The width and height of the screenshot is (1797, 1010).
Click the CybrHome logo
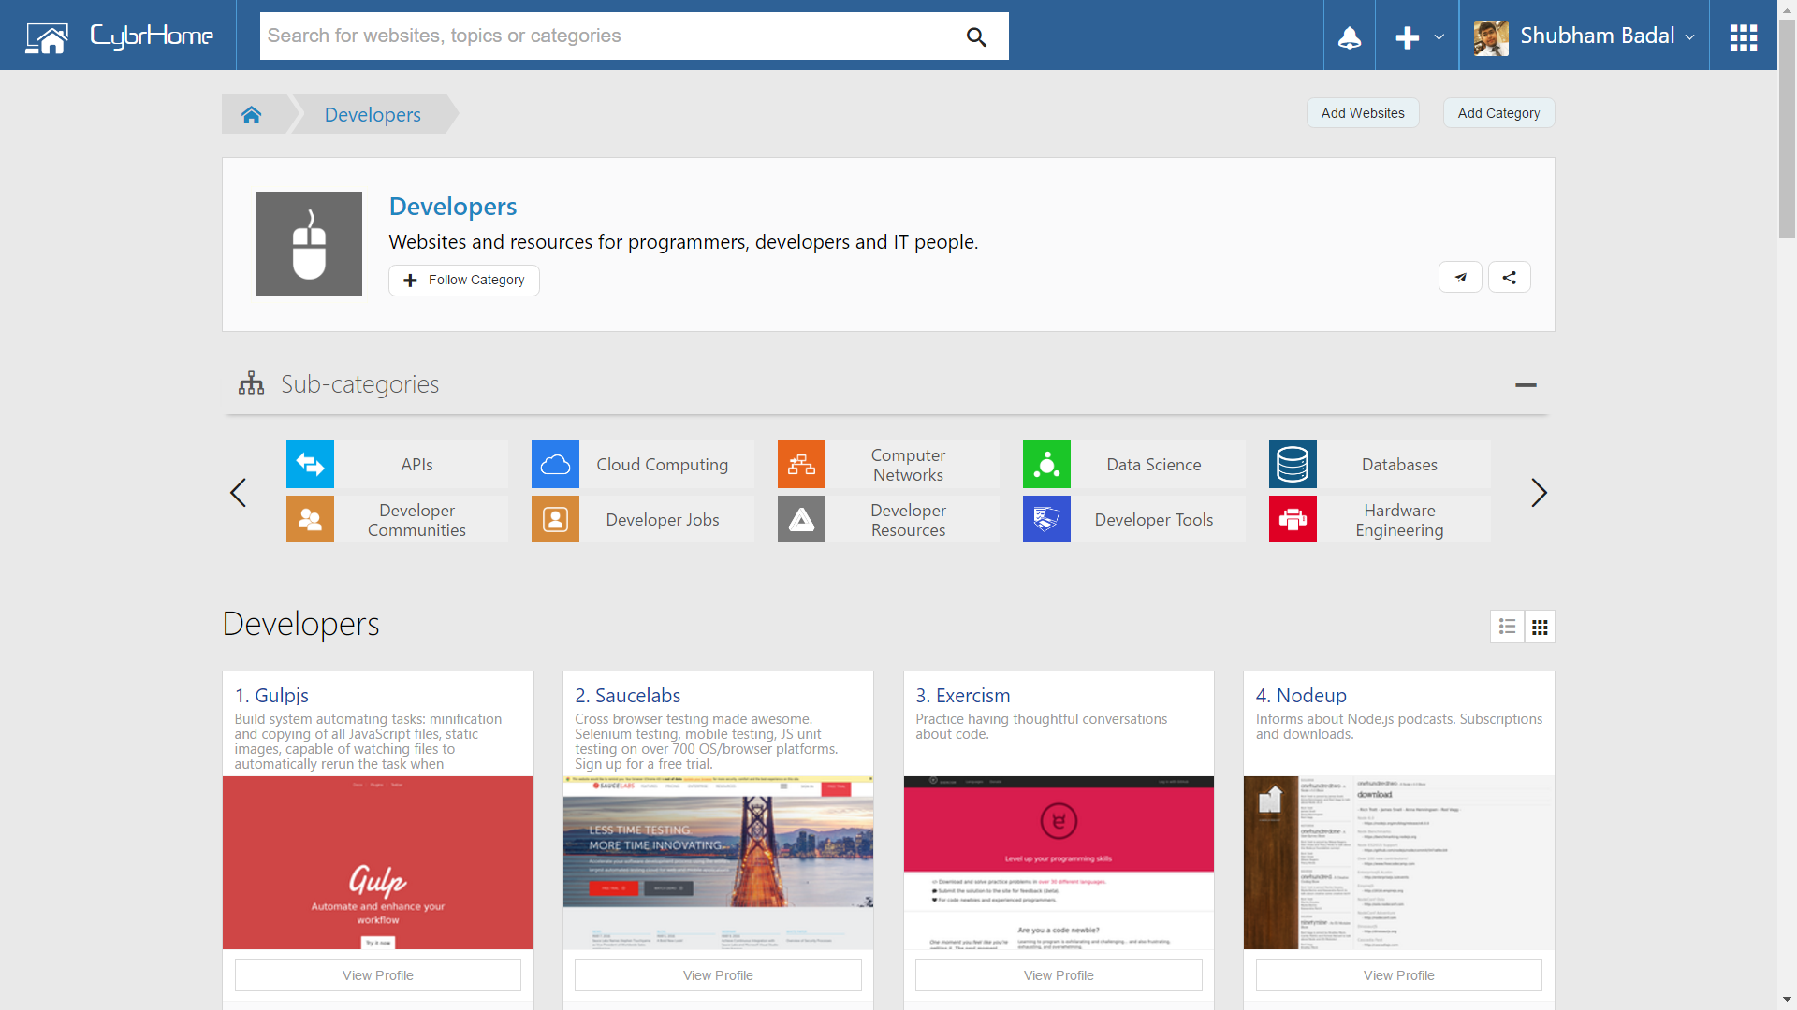coord(120,36)
